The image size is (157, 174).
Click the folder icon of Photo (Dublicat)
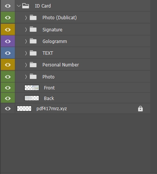(x=33, y=17)
